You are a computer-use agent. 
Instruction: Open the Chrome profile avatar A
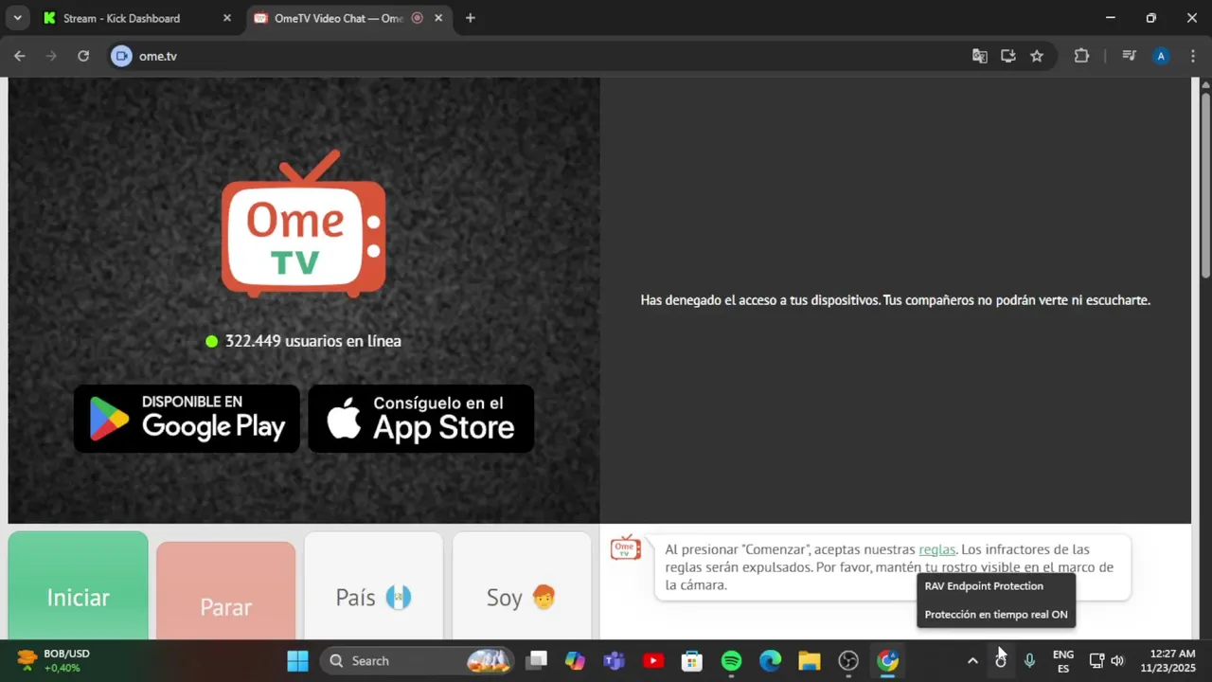point(1161,56)
